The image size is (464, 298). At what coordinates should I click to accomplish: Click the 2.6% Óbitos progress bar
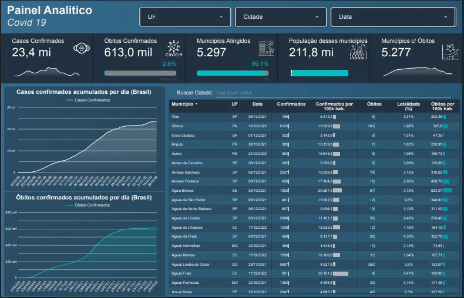pyautogui.click(x=140, y=73)
